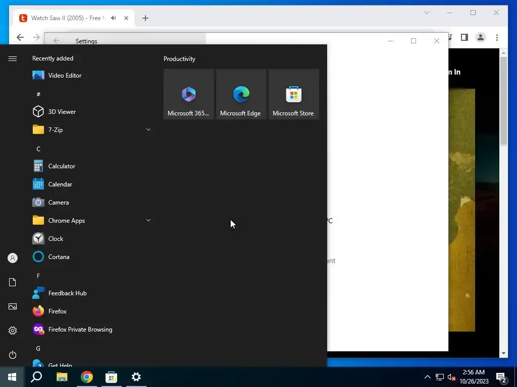Open the muted volume tray icon
The image size is (517, 387).
[x=451, y=377]
